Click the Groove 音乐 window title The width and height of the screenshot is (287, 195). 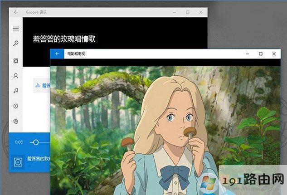pos(36,12)
